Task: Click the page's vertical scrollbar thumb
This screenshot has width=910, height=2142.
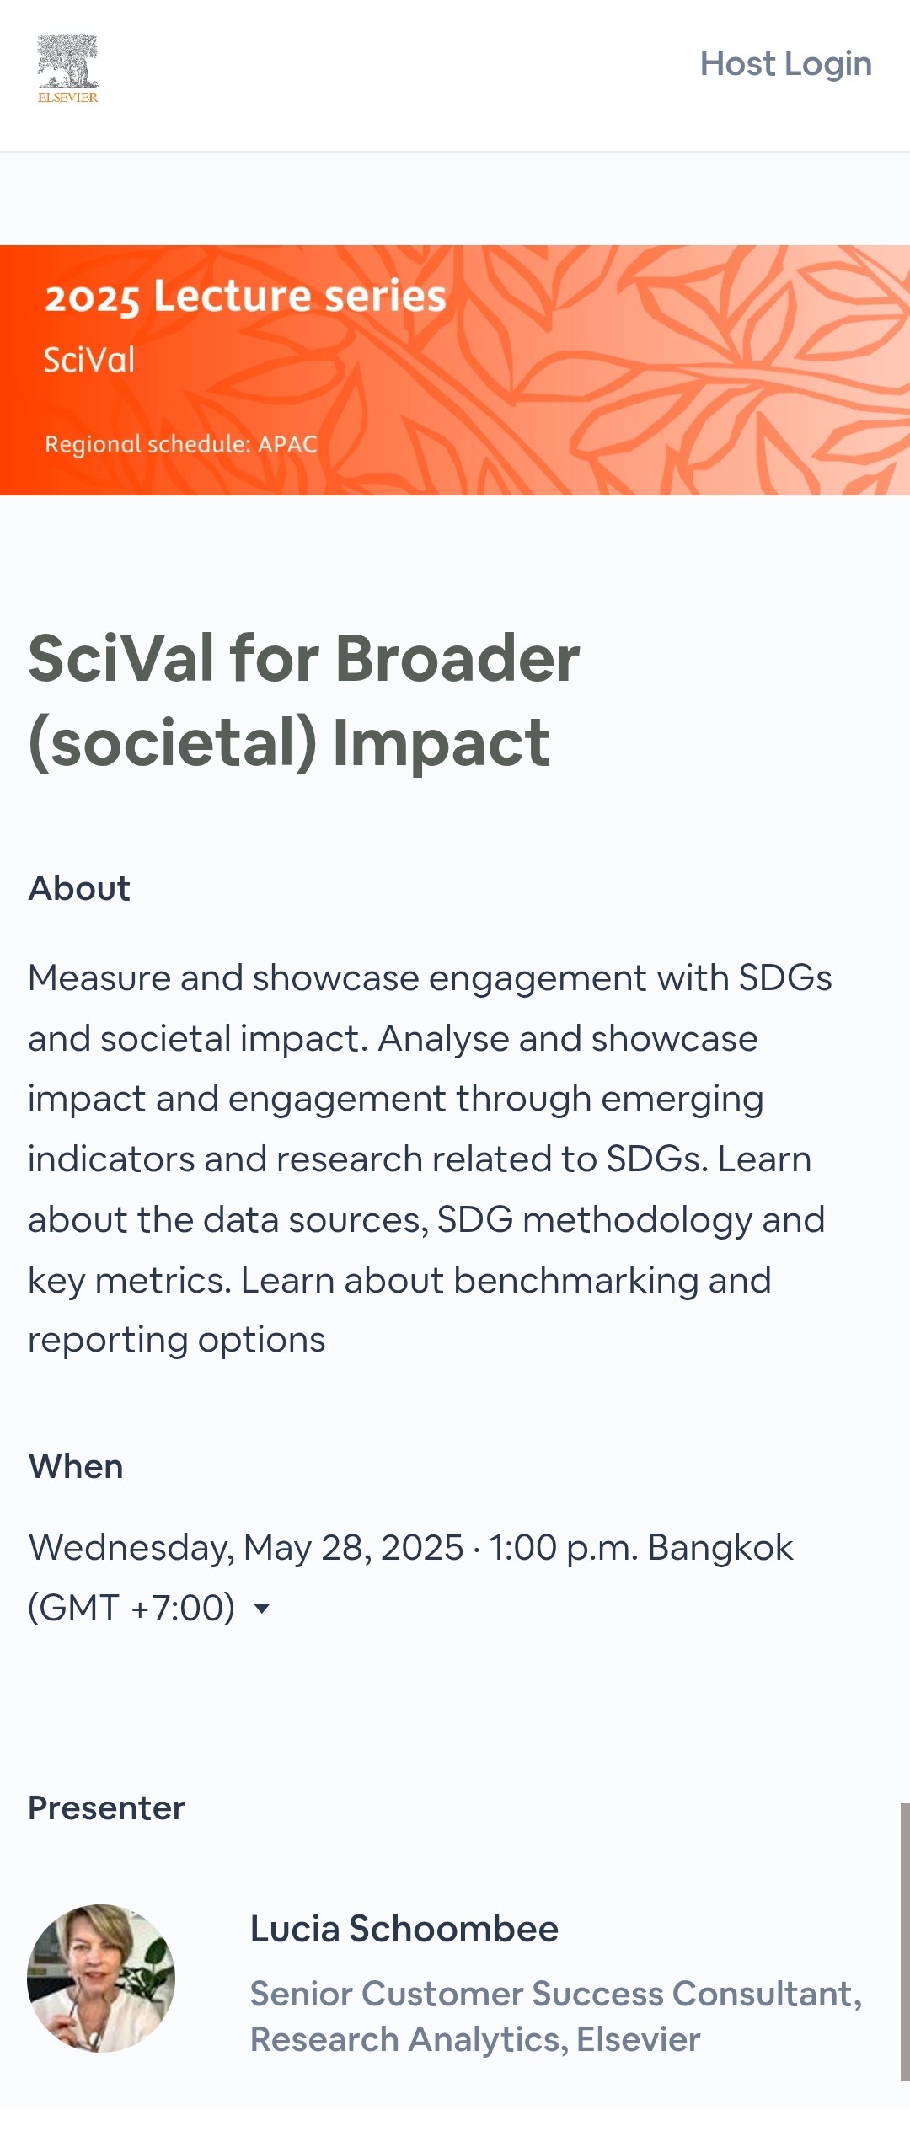Action: [905, 1942]
